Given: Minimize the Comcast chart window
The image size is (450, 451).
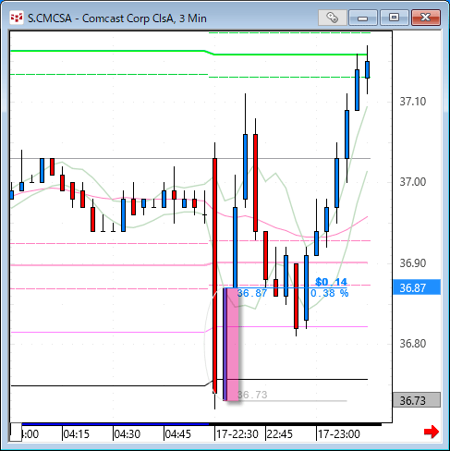Looking at the screenshot, I should 363,18.
